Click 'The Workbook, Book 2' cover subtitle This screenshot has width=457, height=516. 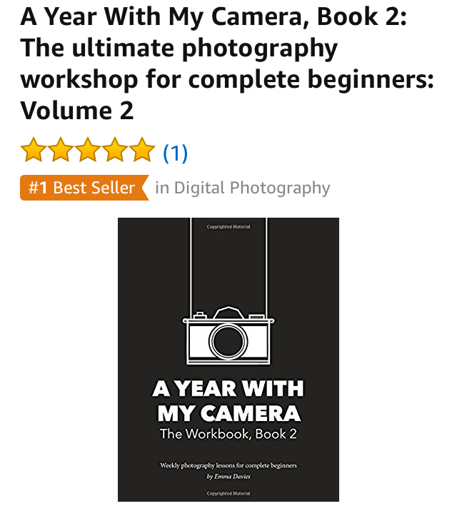228,434
